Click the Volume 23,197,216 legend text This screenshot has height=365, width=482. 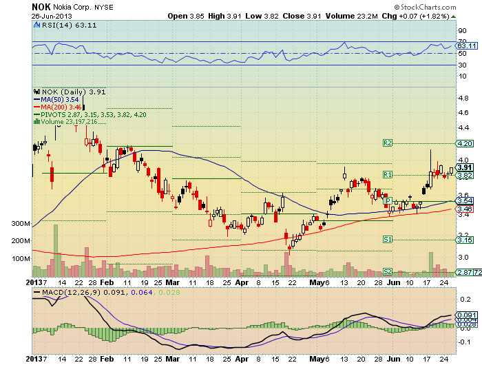69,122
